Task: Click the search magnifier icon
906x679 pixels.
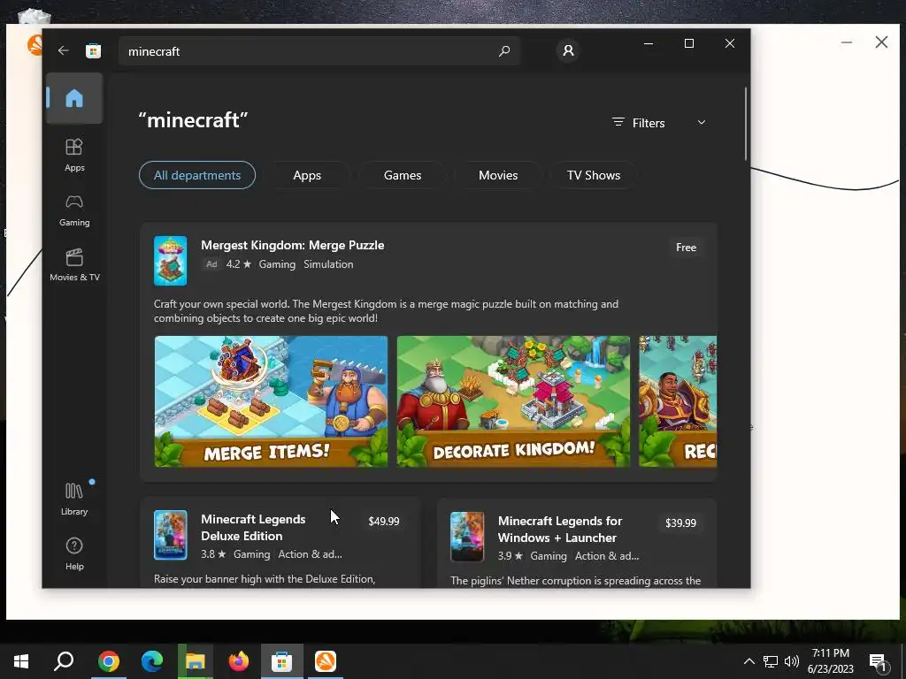Action: pos(503,50)
